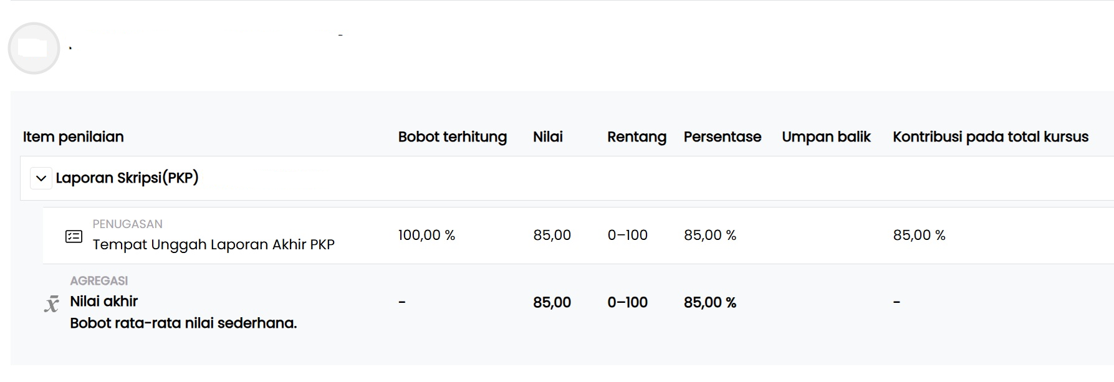Open Tempat Unggah Laporan Akhir PKP
Screen dimensions: 1114x382
213,244
